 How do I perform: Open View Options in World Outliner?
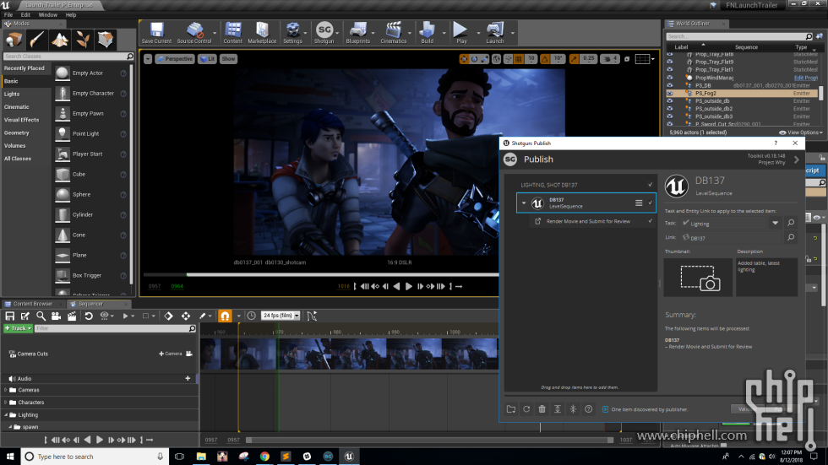pos(801,132)
